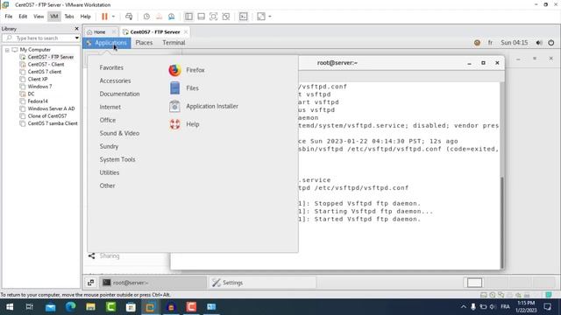Click the GNOME volume speaker icon
The height and width of the screenshot is (315, 561).
(539, 43)
